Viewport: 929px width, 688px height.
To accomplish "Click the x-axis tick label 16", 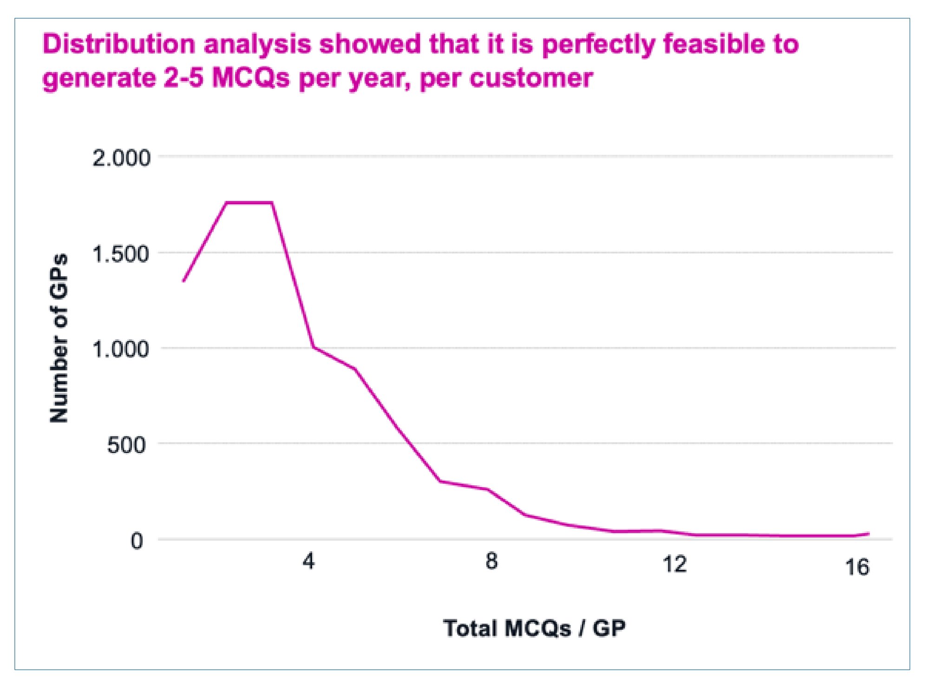I will [x=857, y=568].
